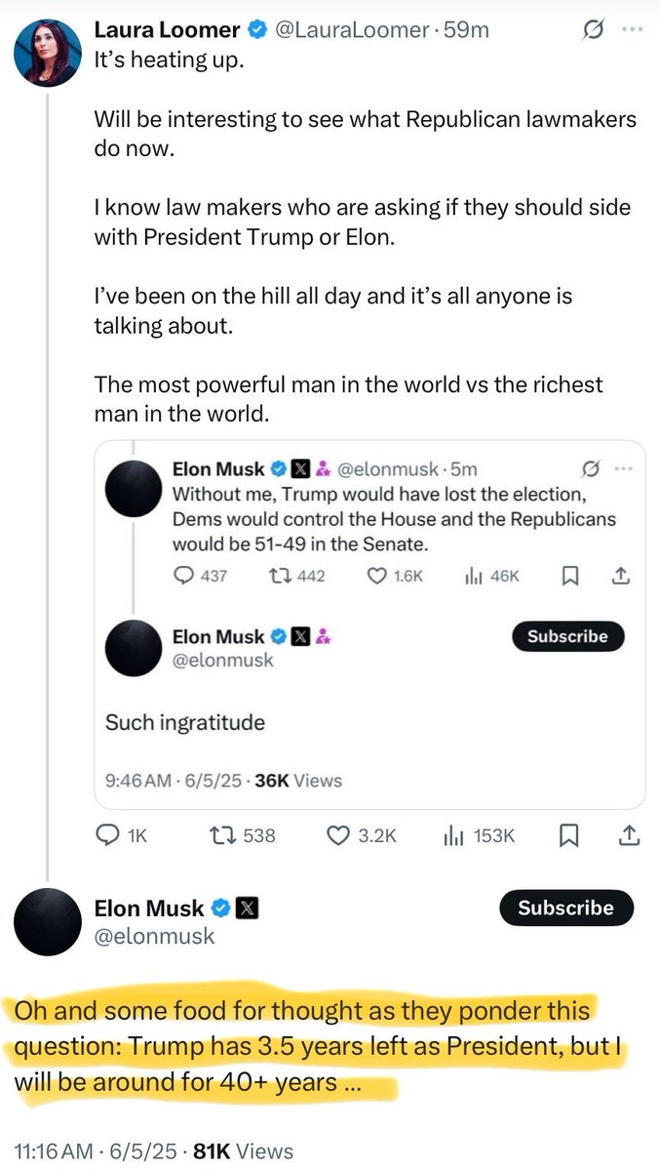Click Laura Loomer's verified badge
This screenshot has width=660, height=1171.
point(256,29)
